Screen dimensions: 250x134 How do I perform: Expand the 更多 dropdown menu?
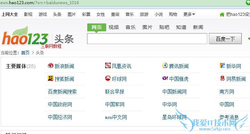point(189,14)
